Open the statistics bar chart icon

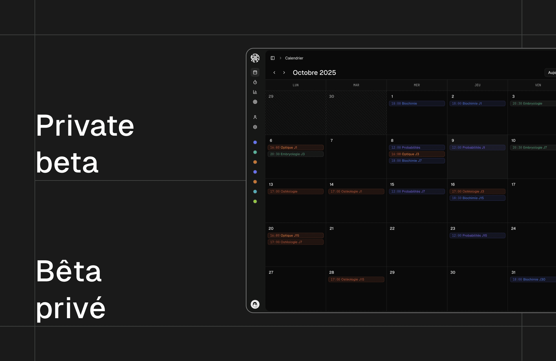[255, 92]
